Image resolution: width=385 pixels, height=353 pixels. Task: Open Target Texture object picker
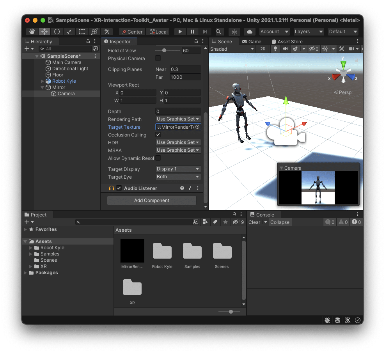197,127
